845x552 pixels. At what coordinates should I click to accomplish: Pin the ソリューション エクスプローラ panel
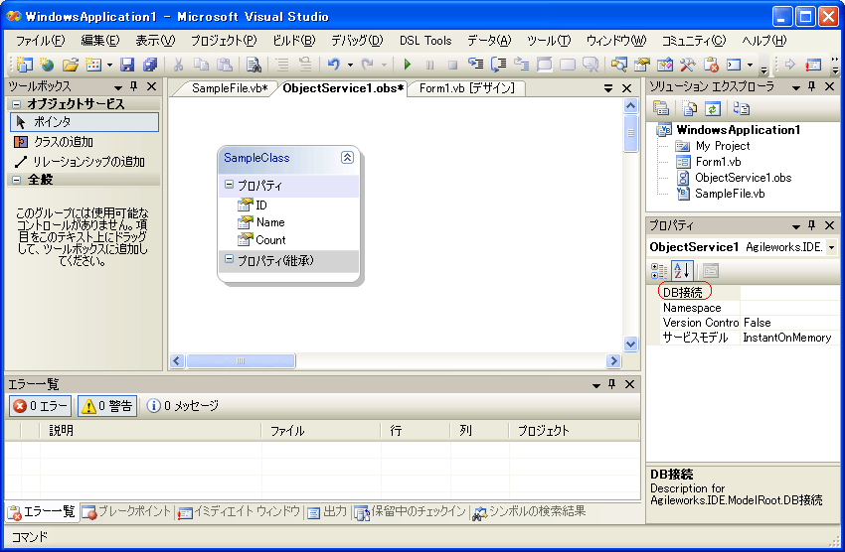pyautogui.click(x=812, y=86)
